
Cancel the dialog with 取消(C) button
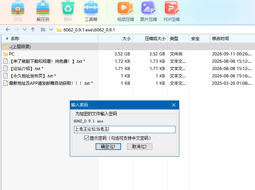pyautogui.click(x=140, y=146)
